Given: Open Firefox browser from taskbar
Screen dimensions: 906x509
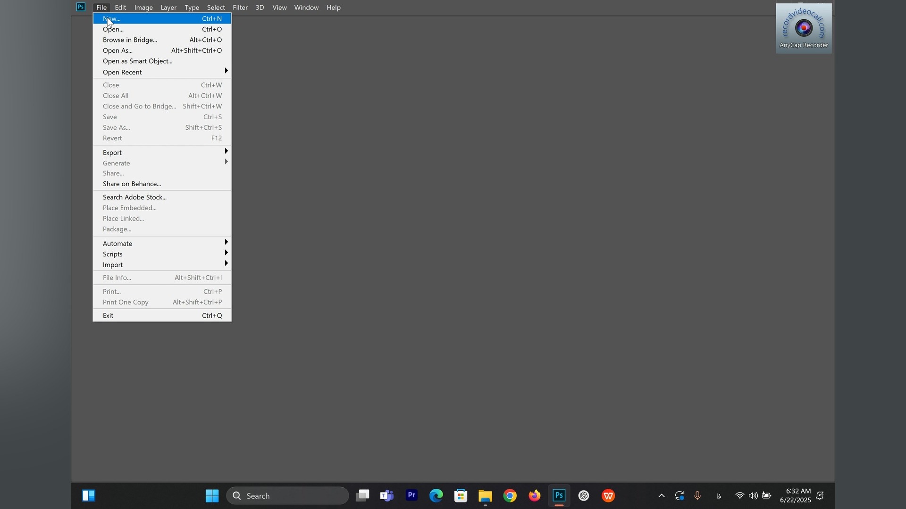Looking at the screenshot, I should [534, 495].
